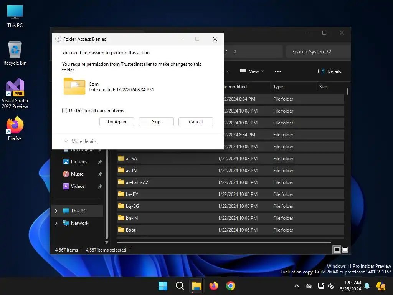Open the Windows Start menu
The height and width of the screenshot is (295, 393).
(163, 286)
